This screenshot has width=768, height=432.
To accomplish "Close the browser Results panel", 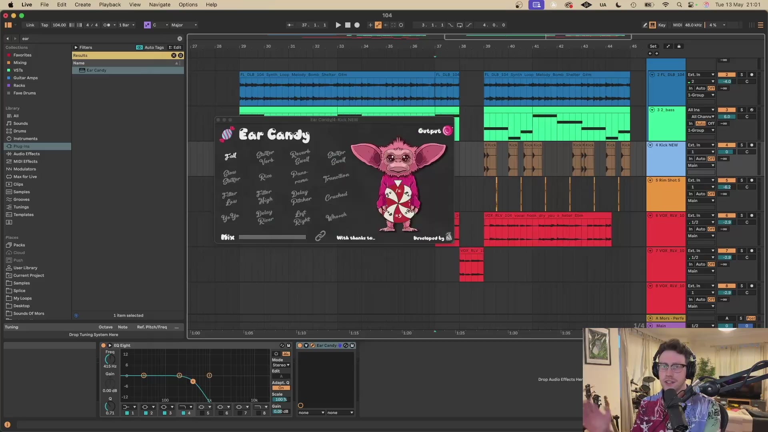I will [174, 55].
